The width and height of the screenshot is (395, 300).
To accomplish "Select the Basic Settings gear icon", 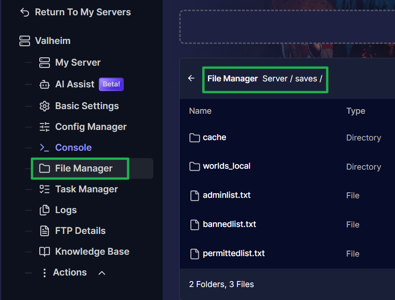I will [x=45, y=106].
